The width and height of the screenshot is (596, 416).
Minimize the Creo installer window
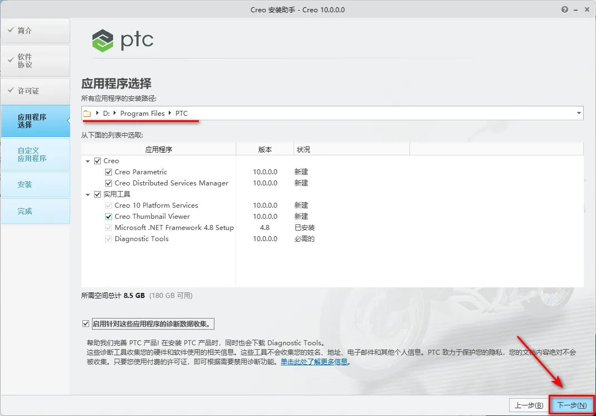(577, 10)
